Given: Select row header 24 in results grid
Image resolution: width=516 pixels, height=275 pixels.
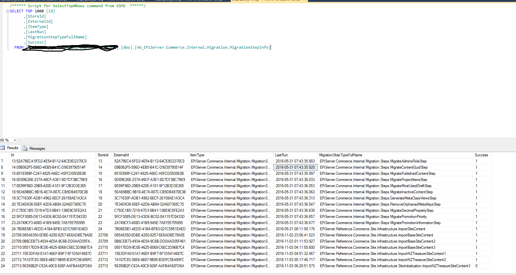Looking at the screenshot, I should point(5,266).
